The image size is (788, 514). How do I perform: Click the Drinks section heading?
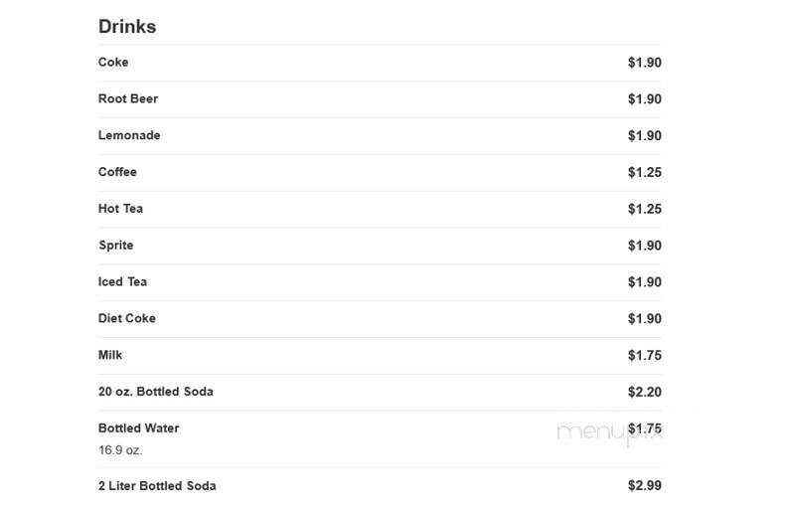pos(127,27)
